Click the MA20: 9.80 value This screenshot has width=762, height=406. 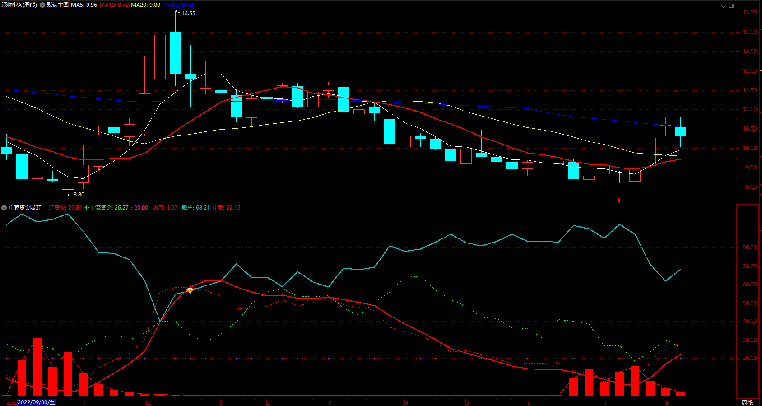[x=145, y=5]
